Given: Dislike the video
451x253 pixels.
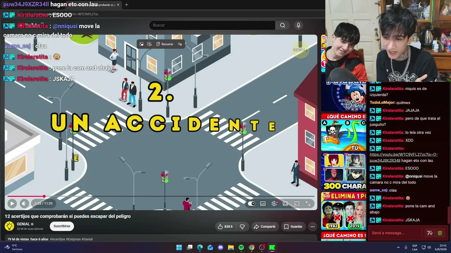Looking at the screenshot, I should tap(242, 227).
